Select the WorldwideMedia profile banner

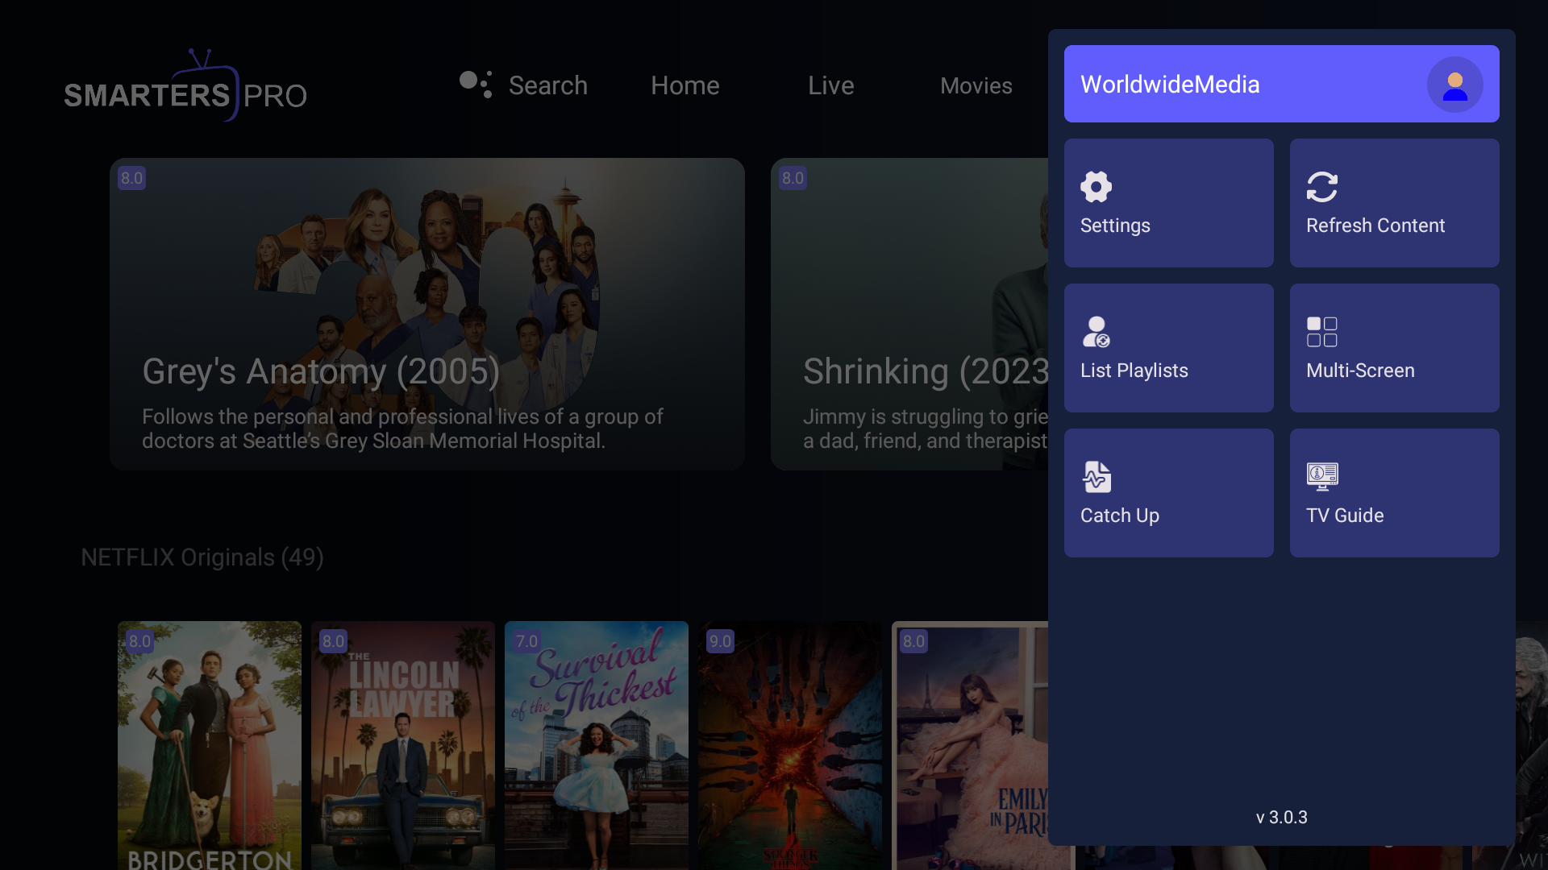tap(1242, 85)
